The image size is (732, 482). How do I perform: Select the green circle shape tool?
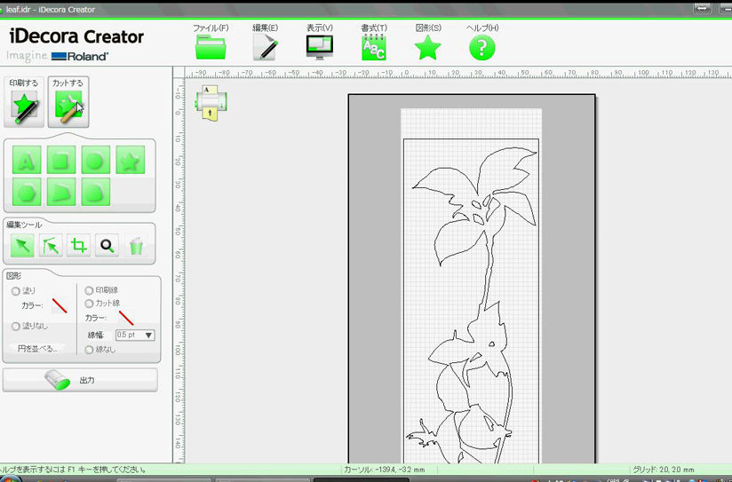[96, 161]
